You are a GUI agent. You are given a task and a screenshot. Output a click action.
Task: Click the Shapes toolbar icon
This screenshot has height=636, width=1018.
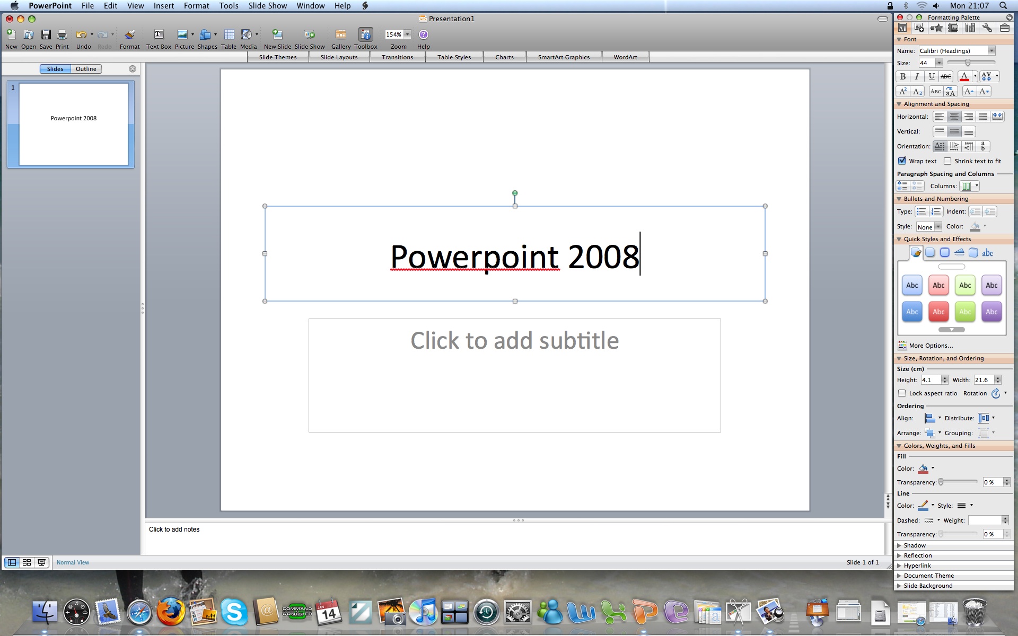coord(205,35)
